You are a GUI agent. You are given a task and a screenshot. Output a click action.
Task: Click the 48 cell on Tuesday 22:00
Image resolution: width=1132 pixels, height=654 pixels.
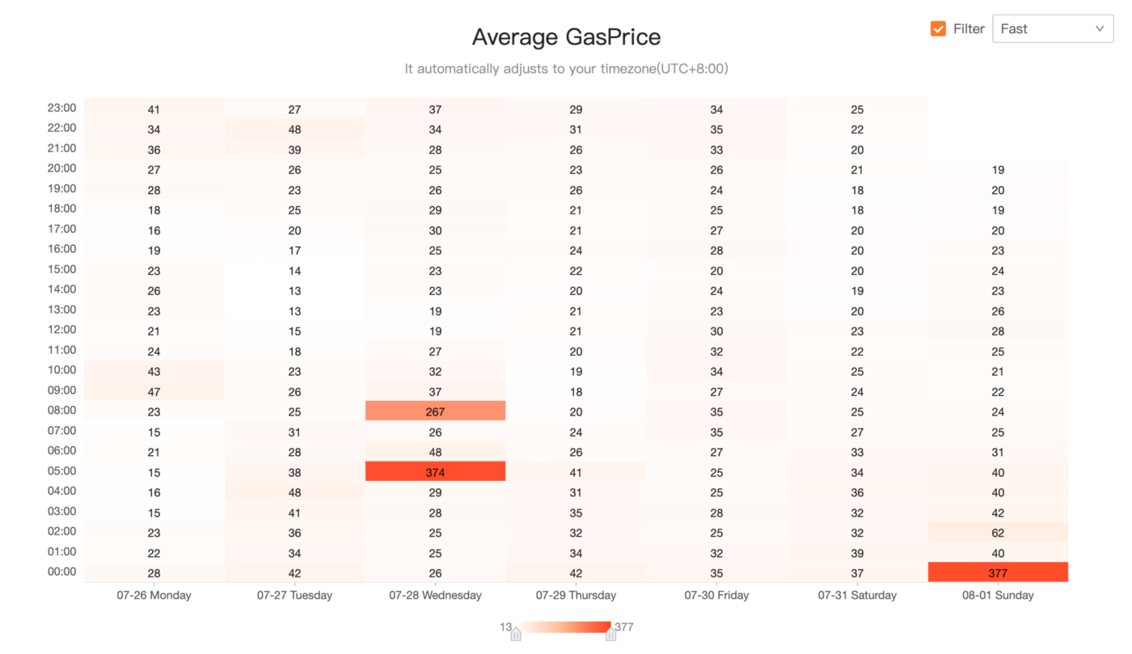tap(294, 129)
